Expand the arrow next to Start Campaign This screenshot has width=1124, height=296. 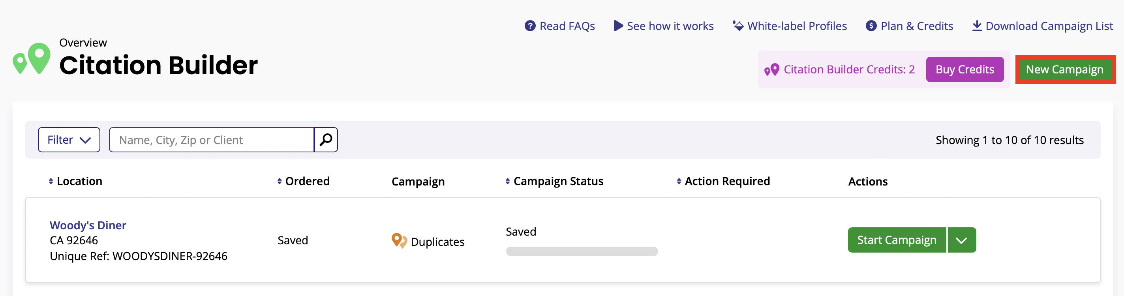pyautogui.click(x=961, y=240)
